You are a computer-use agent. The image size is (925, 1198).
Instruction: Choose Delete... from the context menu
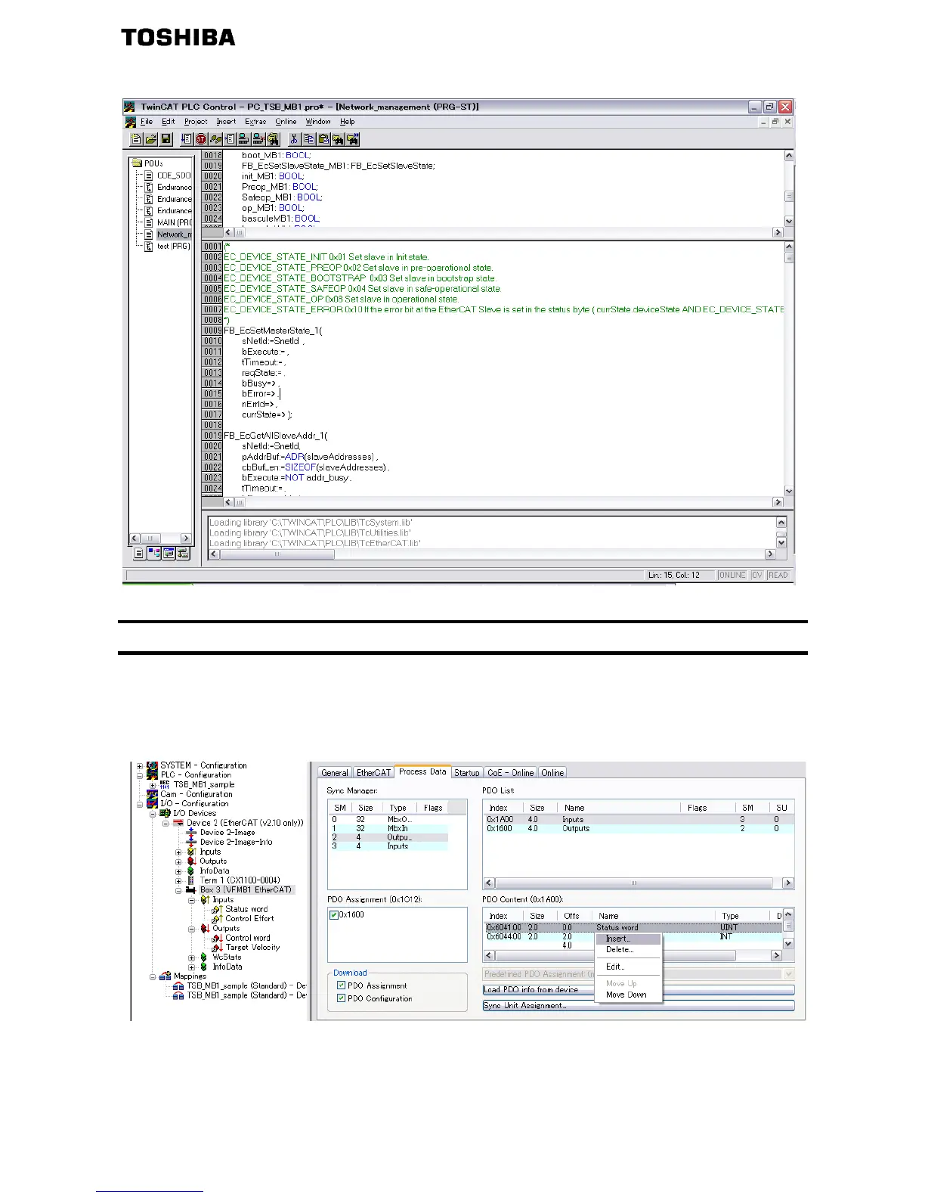[628, 950]
